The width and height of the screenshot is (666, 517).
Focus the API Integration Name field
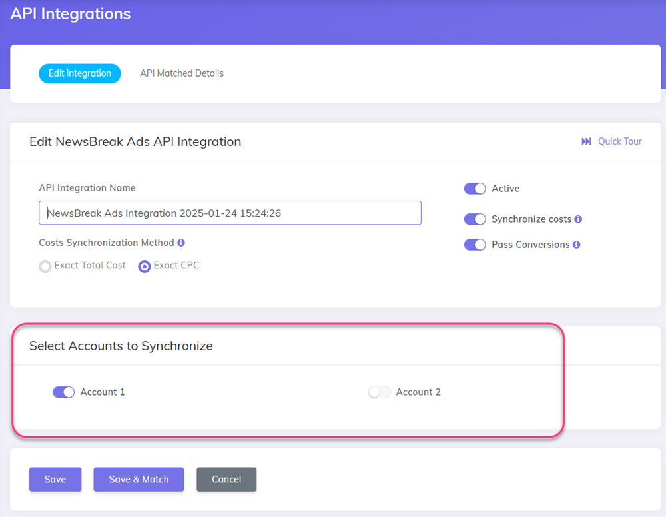point(230,213)
